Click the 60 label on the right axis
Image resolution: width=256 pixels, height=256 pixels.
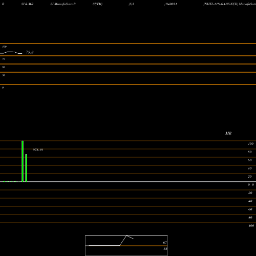(x=249, y=160)
